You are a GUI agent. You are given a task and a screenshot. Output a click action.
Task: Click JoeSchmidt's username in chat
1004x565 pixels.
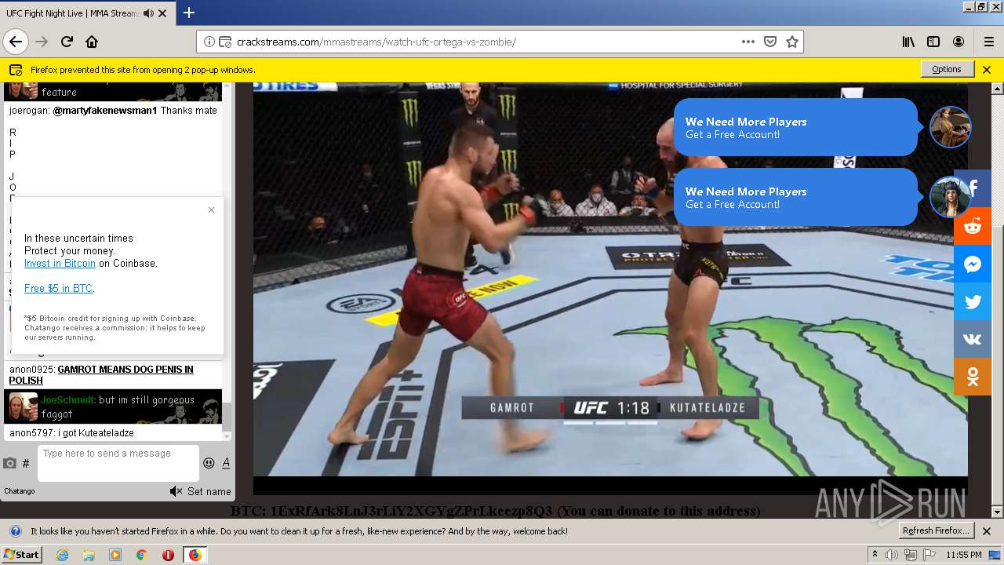pyautogui.click(x=67, y=399)
